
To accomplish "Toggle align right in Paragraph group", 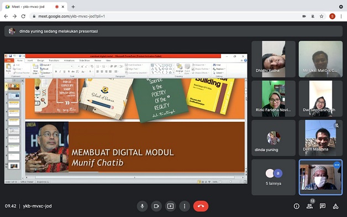I will pos(106,71).
